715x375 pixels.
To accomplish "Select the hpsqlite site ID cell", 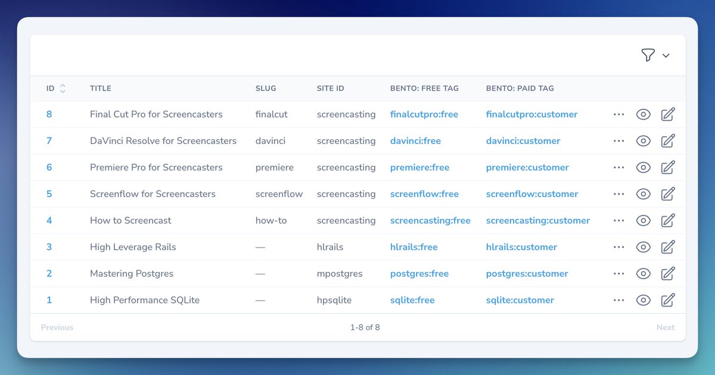I will click(334, 300).
